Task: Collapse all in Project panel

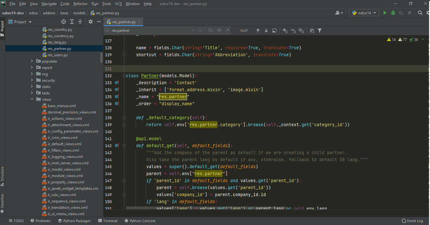Action: tap(80, 22)
